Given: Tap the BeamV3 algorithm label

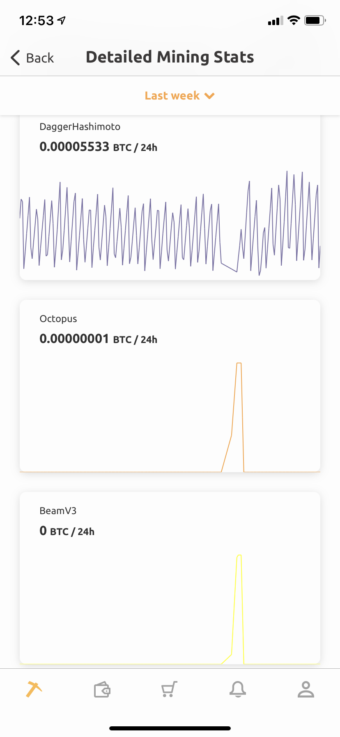Looking at the screenshot, I should 58,511.
